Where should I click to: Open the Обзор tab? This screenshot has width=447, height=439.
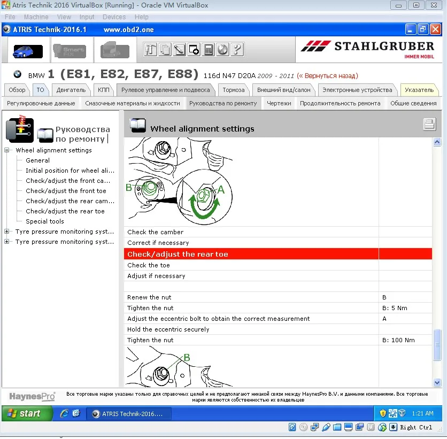click(17, 90)
